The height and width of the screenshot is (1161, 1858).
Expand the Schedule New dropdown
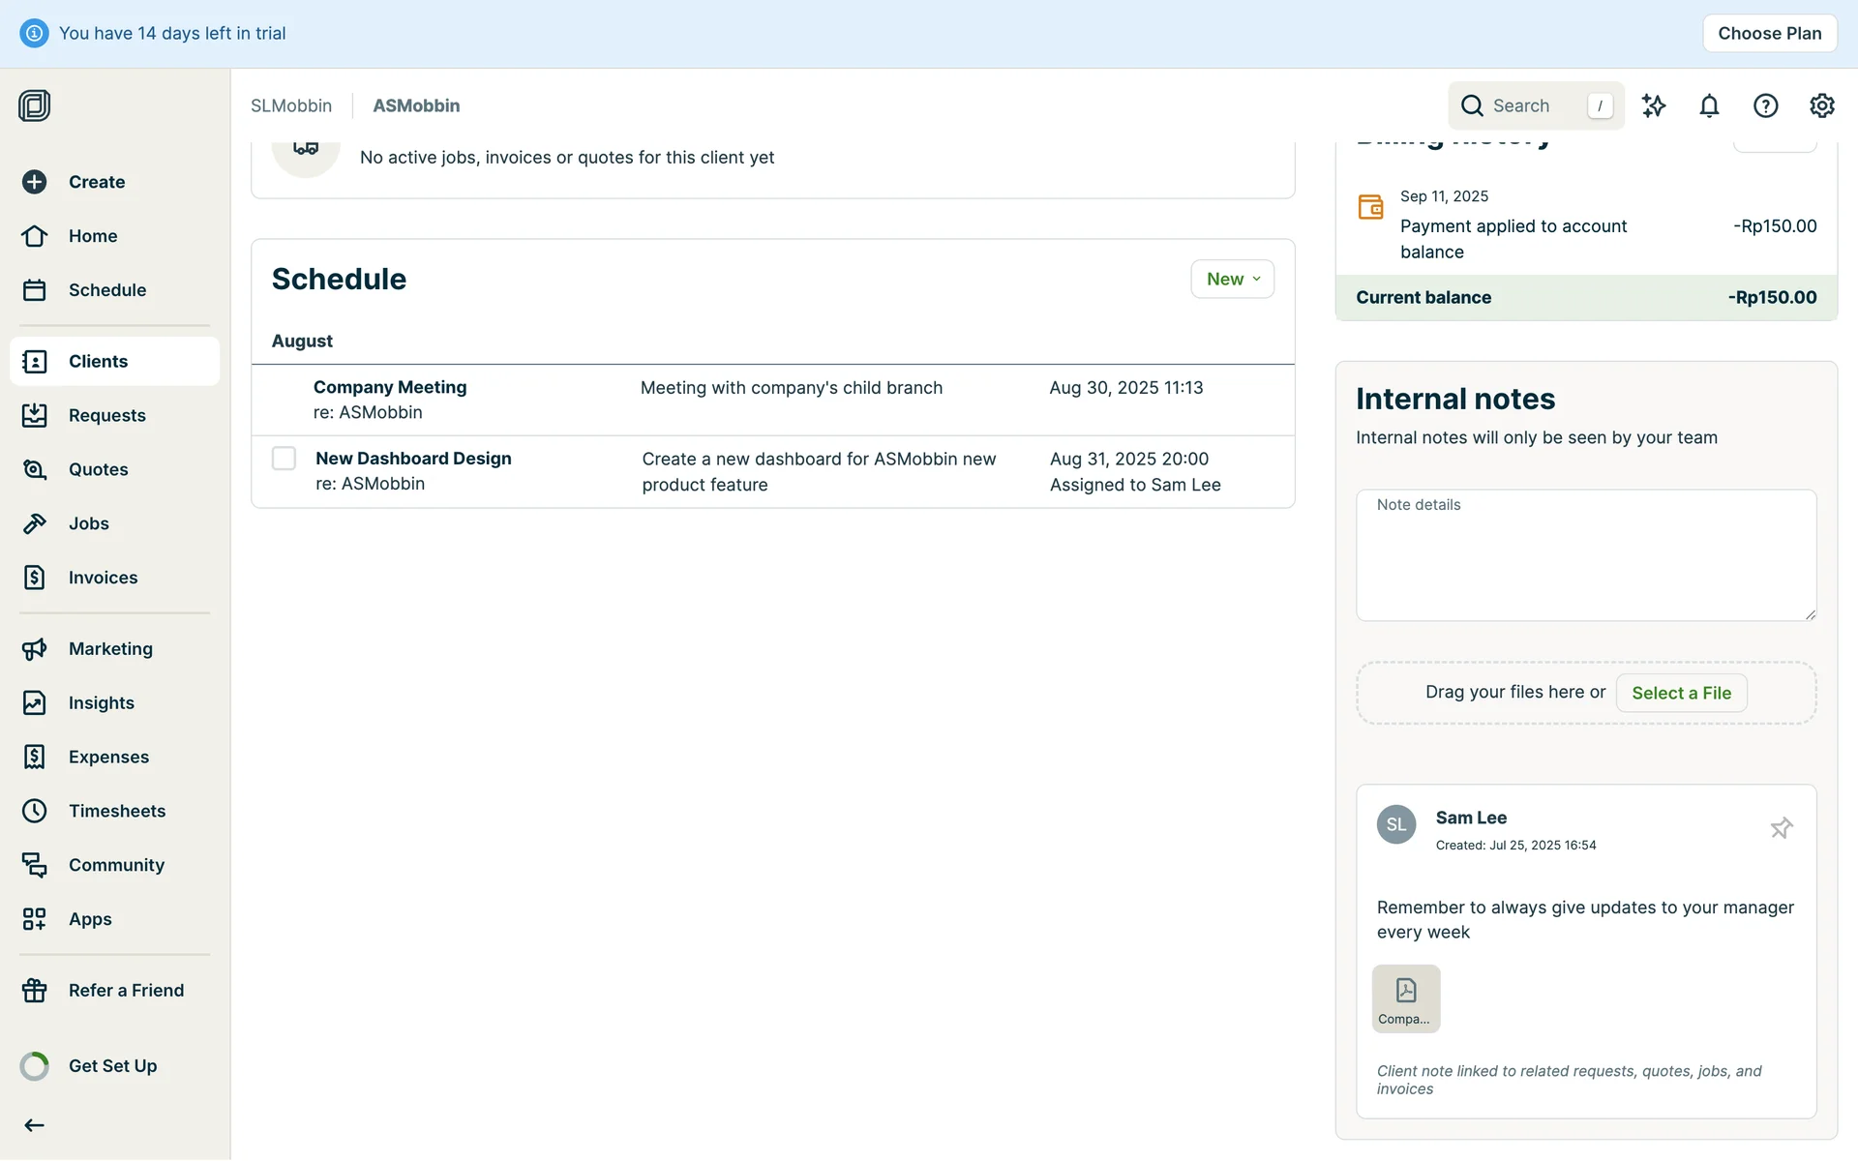[1232, 279]
